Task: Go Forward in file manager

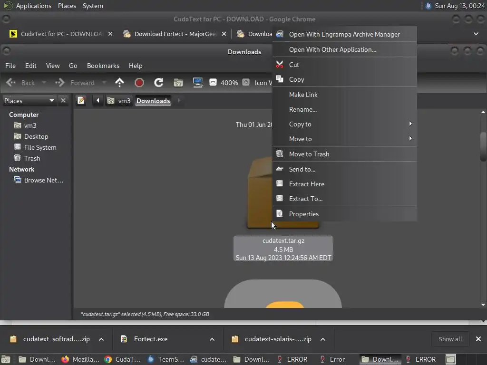Action: 75,83
